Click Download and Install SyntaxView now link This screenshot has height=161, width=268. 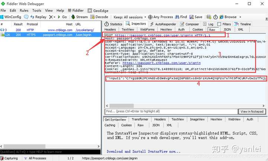click(x=144, y=151)
